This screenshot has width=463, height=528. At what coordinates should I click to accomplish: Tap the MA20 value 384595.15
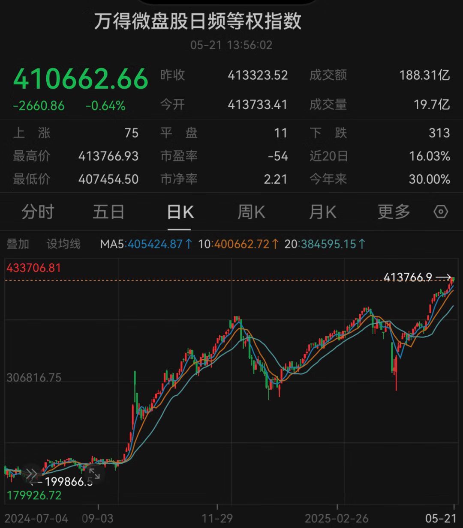point(329,244)
